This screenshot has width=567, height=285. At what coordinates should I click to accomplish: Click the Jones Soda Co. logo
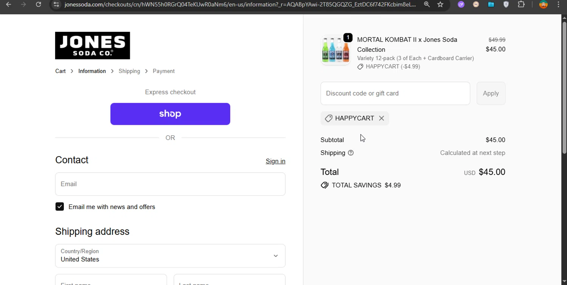(93, 45)
